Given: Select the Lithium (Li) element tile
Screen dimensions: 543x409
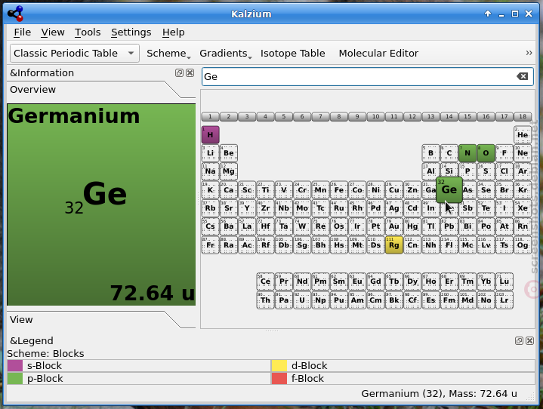Looking at the screenshot, I should coord(210,153).
